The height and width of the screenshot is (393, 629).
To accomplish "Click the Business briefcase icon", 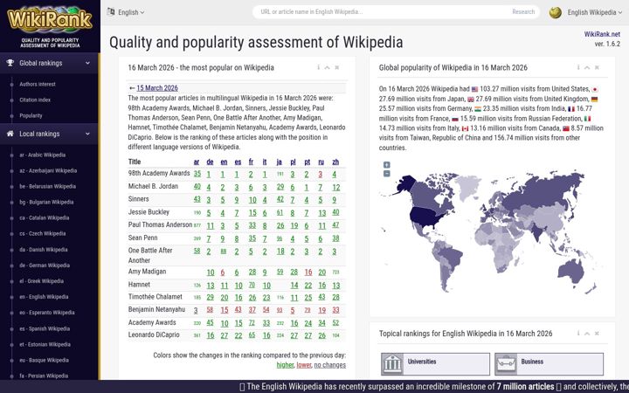I will pos(506,363).
